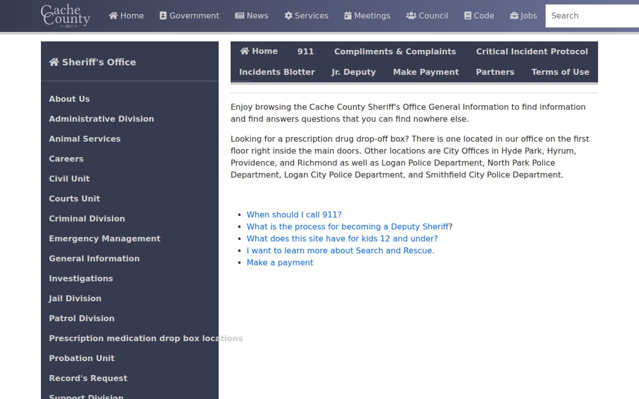Go to Animal Services page
The image size is (639, 399).
point(85,139)
